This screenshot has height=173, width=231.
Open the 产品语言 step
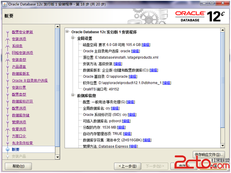(x=19, y=67)
